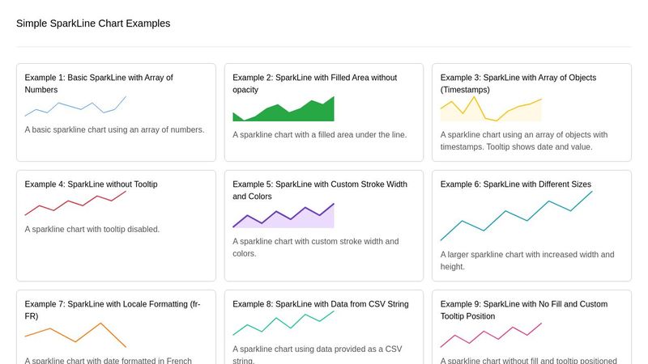
Task: Click the Example 1 Basic SparkLine title
Action: pyautogui.click(x=99, y=83)
